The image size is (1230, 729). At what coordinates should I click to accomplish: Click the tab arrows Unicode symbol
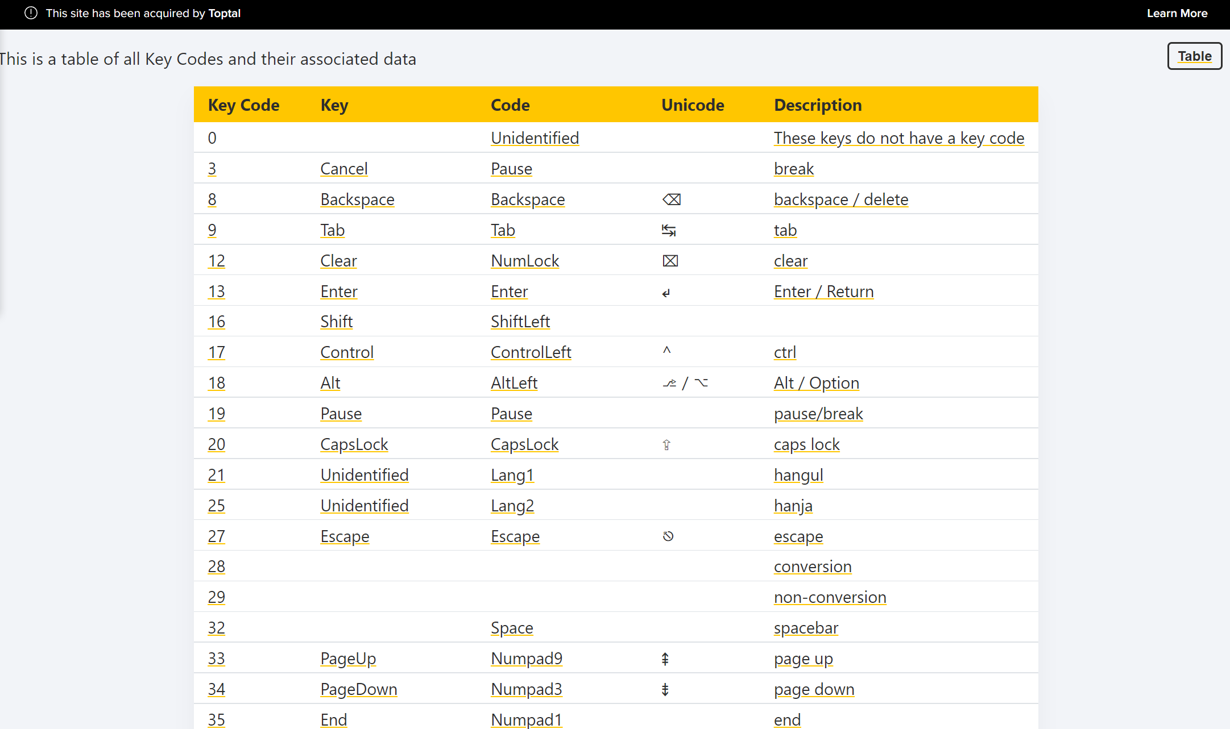pos(669,230)
